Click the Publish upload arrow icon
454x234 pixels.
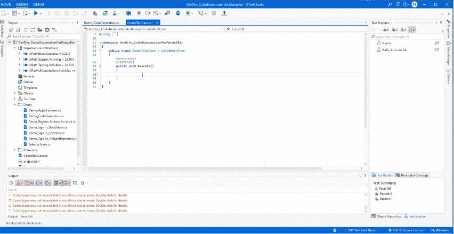224,13
